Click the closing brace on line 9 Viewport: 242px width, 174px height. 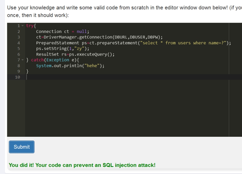click(x=27, y=71)
